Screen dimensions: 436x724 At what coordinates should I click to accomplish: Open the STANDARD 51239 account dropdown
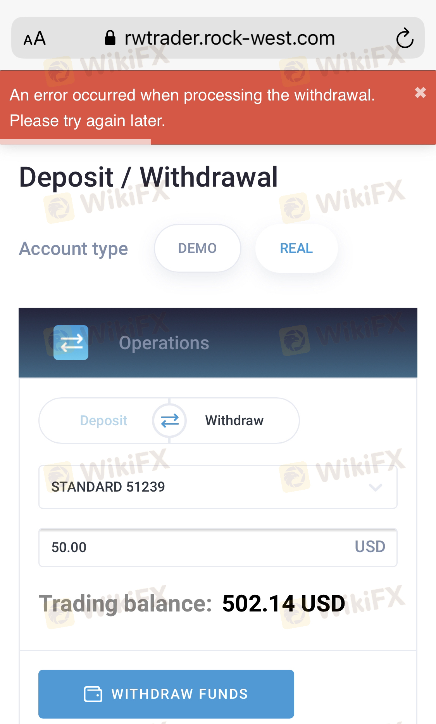pos(218,487)
